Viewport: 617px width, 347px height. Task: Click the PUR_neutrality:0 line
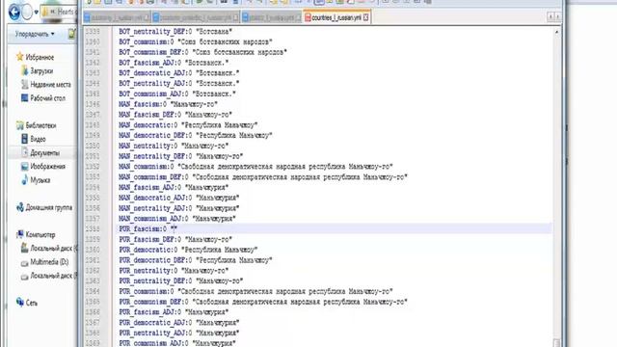point(174,271)
